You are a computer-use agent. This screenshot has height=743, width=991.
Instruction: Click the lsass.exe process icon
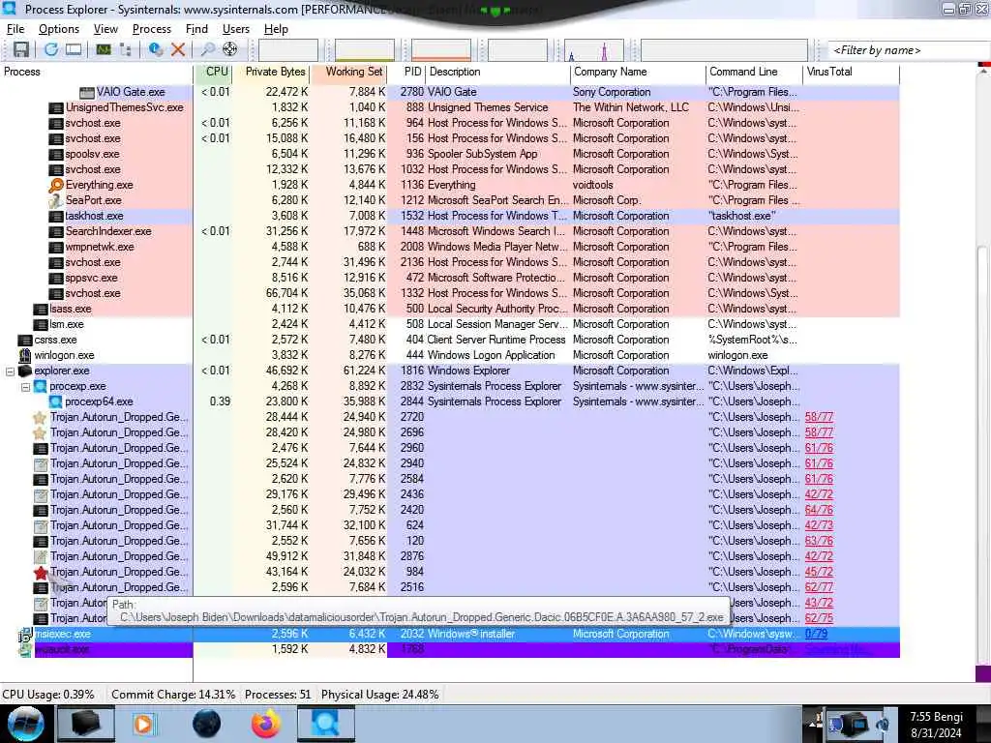point(41,309)
